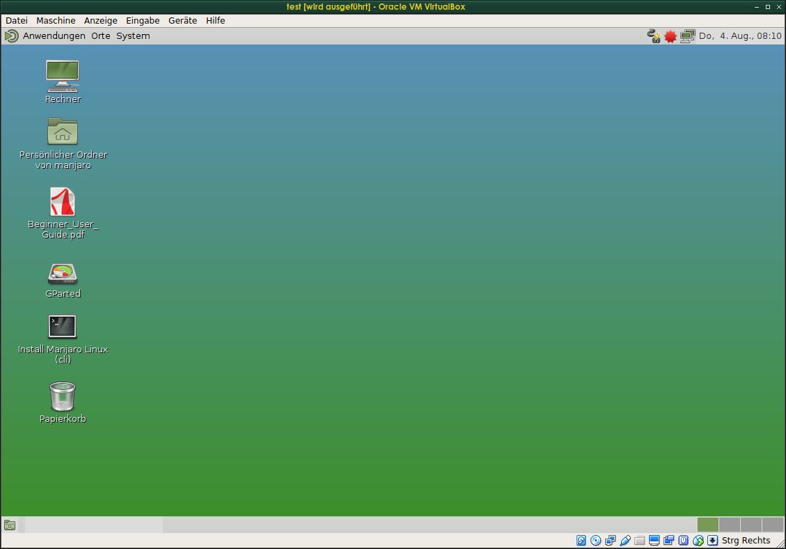Open the Papierkorb trash icon
Image resolution: width=786 pixels, height=549 pixels.
click(63, 397)
